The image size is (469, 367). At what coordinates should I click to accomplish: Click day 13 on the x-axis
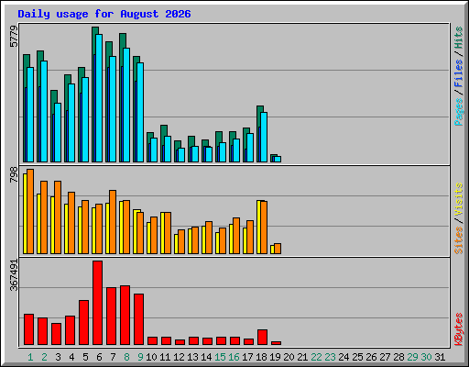(192, 357)
